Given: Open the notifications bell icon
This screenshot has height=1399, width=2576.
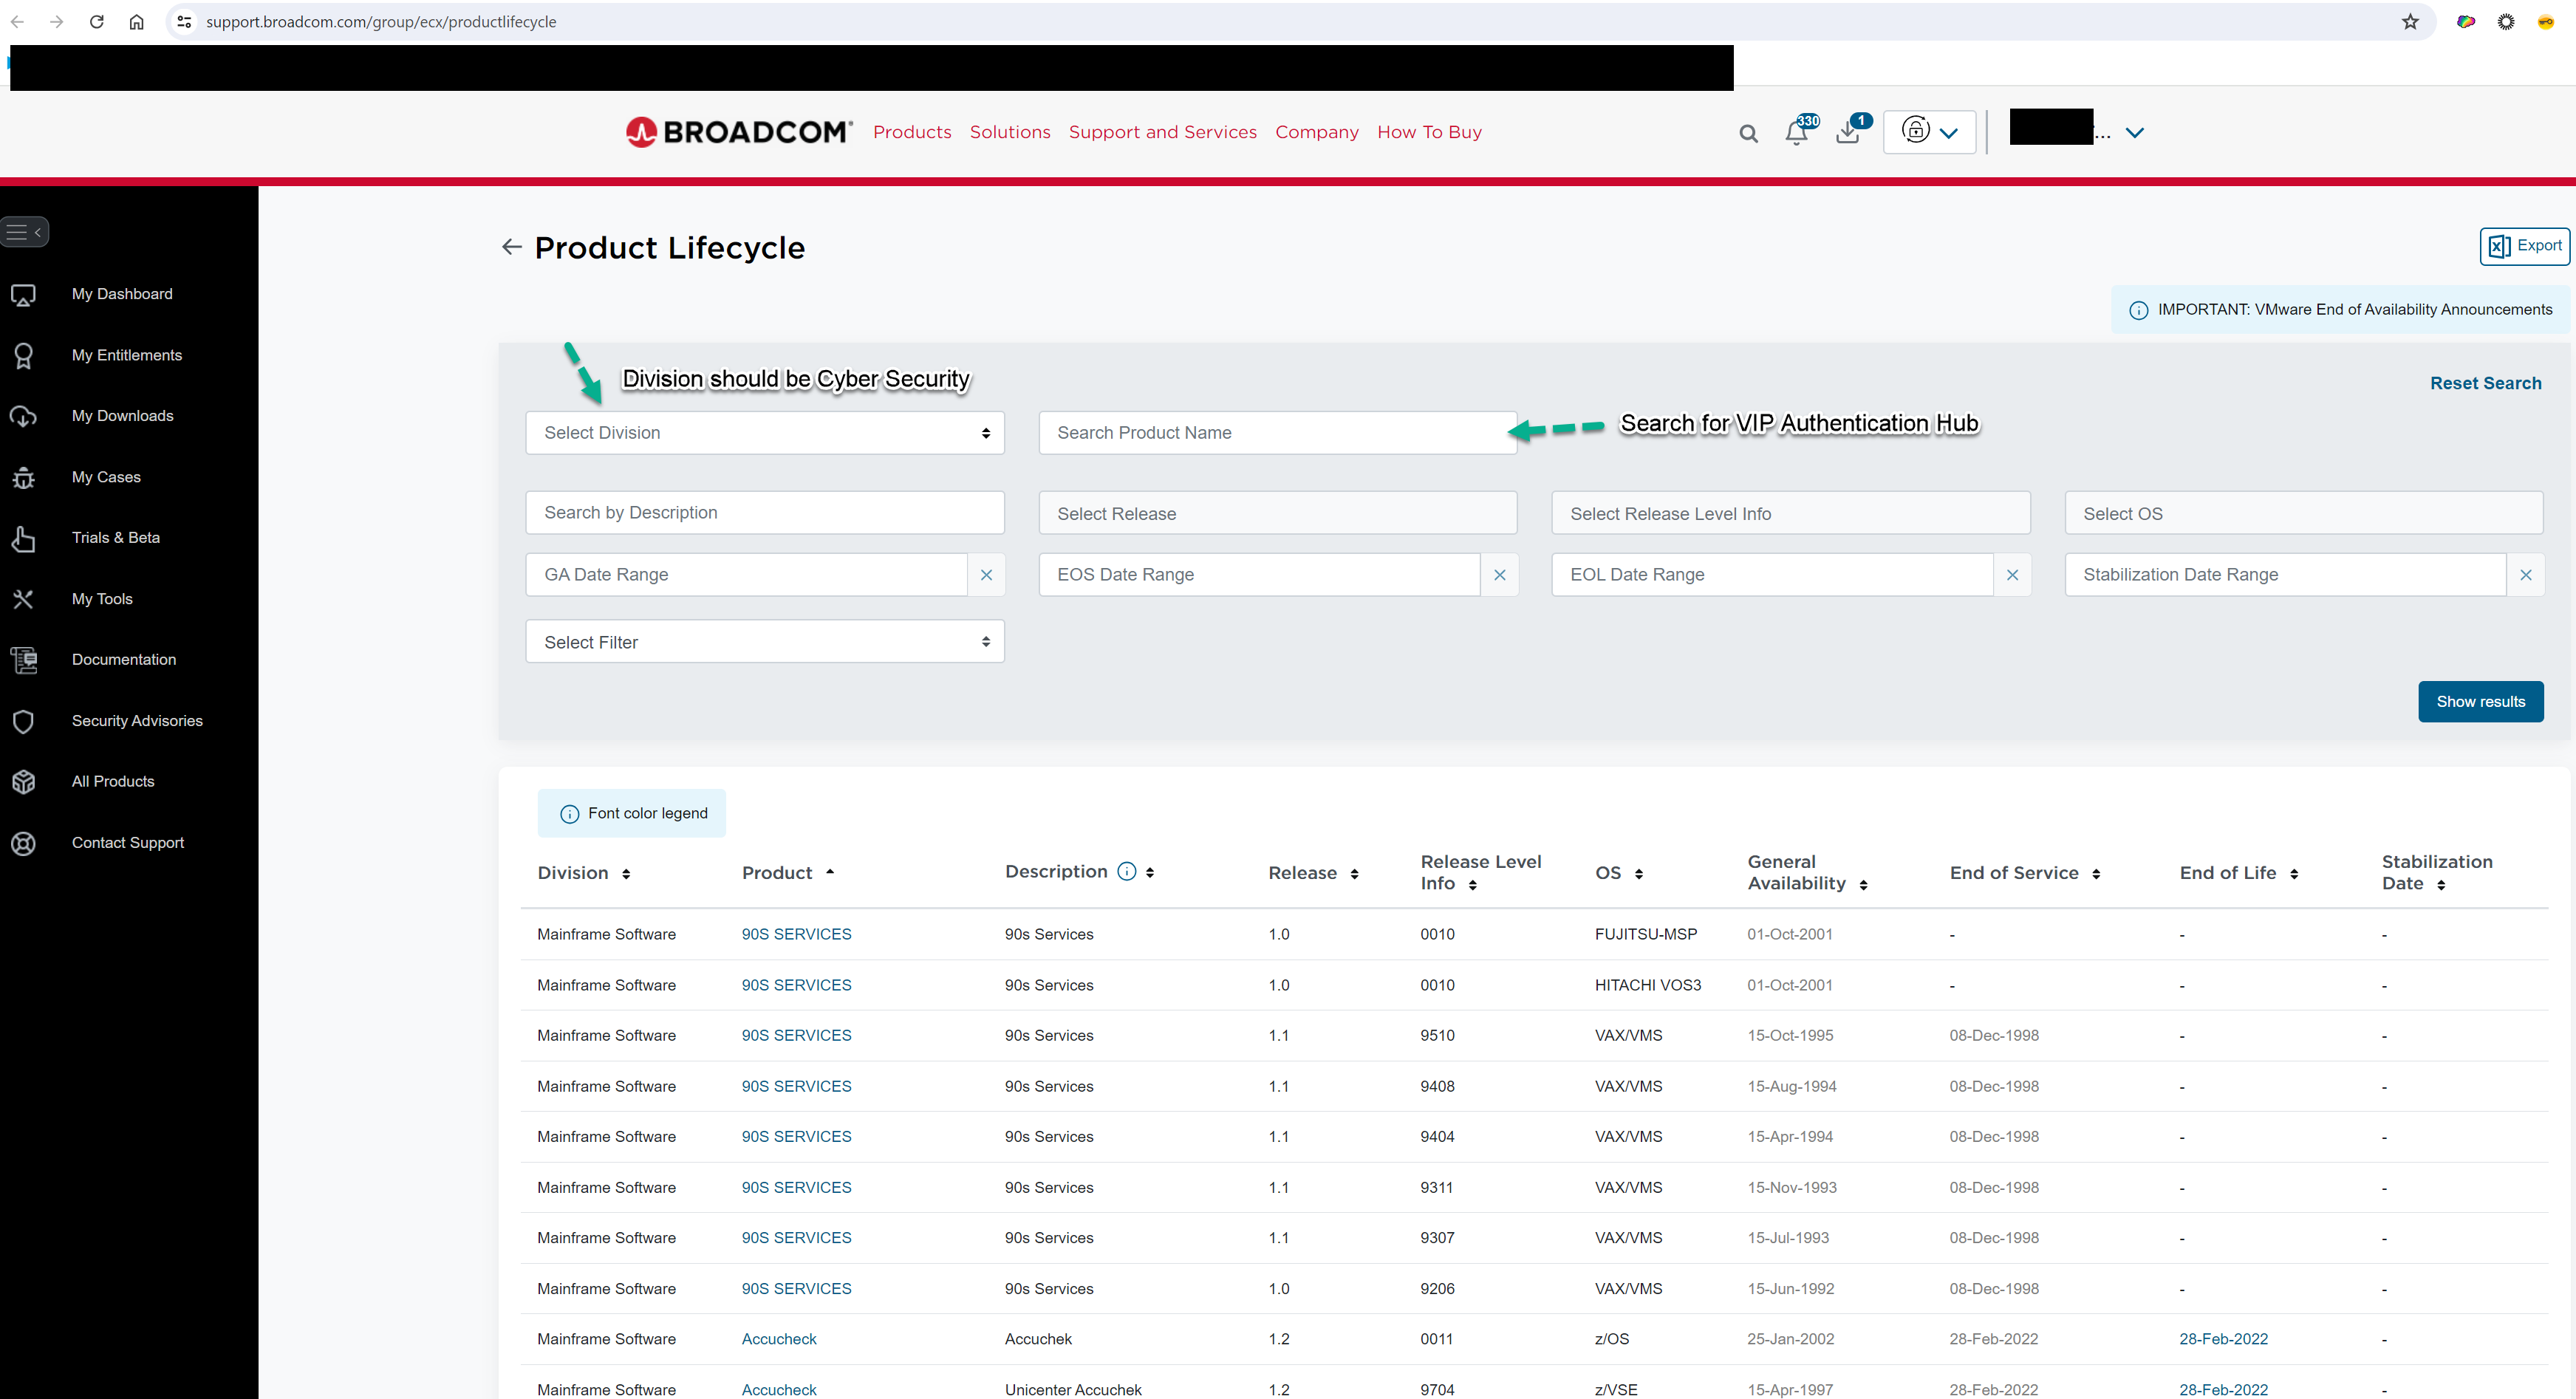Looking at the screenshot, I should pyautogui.click(x=1796, y=133).
